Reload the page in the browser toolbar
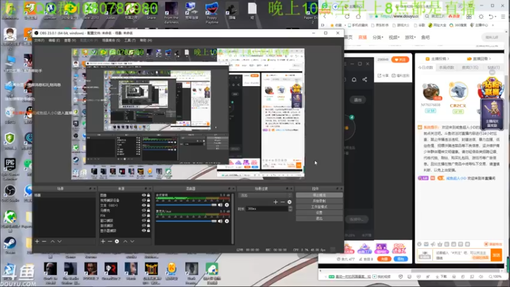The image size is (510, 287). point(347,17)
